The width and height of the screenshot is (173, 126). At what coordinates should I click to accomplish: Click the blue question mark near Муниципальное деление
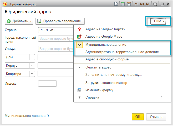click(x=48, y=115)
